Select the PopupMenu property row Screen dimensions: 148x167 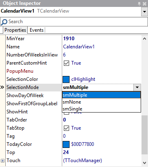pyautogui.click(x=20, y=71)
